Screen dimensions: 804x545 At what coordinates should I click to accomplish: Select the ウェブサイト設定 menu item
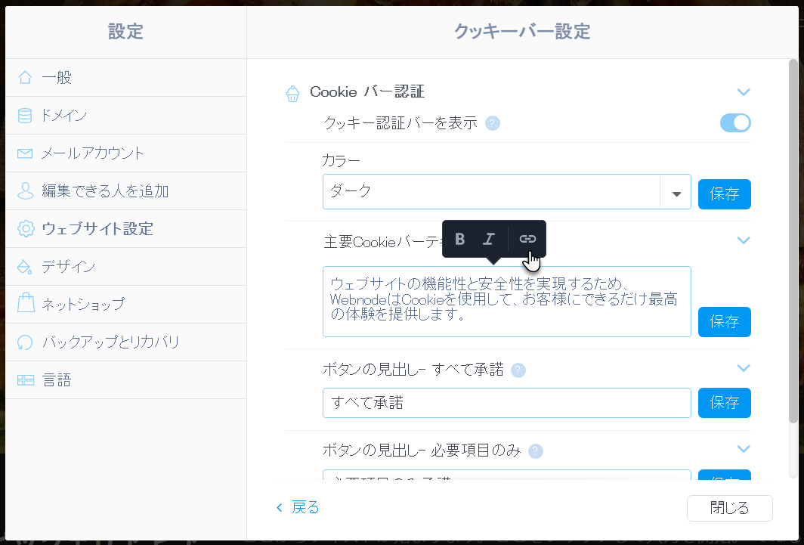click(125, 229)
